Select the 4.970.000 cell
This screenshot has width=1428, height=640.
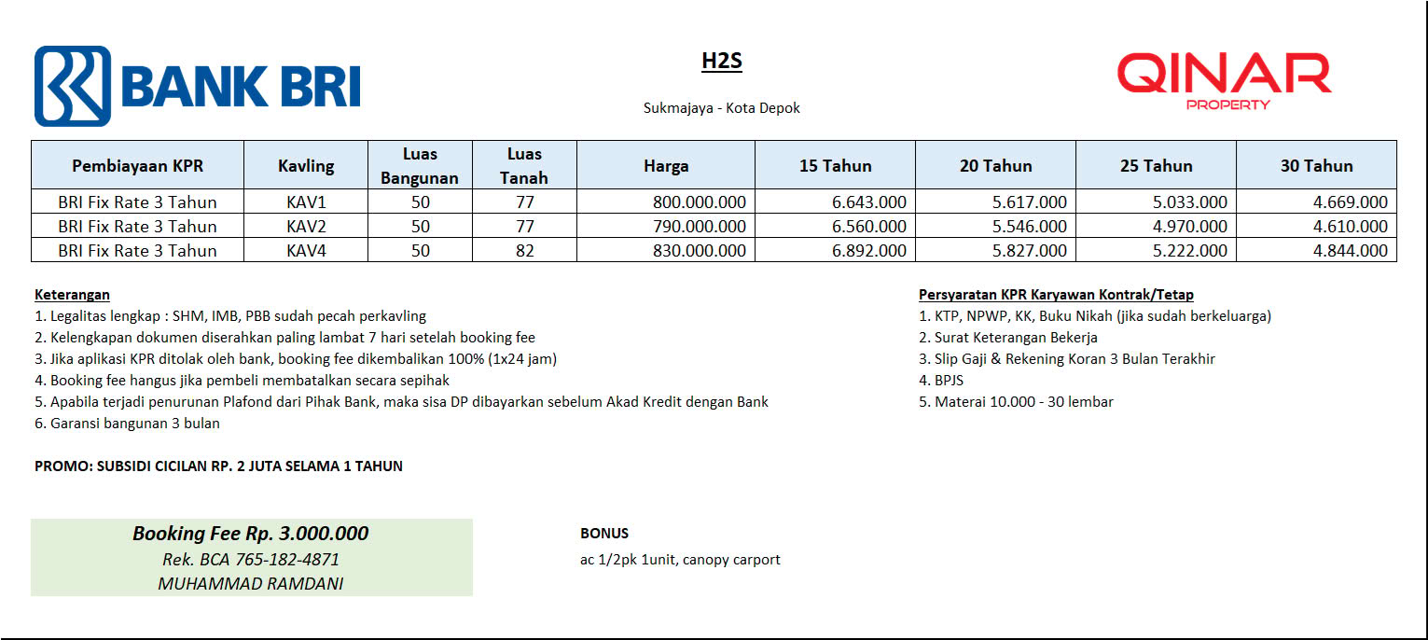[x=1157, y=226]
